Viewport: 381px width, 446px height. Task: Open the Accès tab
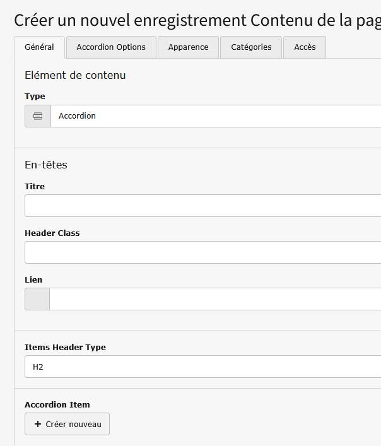tap(305, 47)
